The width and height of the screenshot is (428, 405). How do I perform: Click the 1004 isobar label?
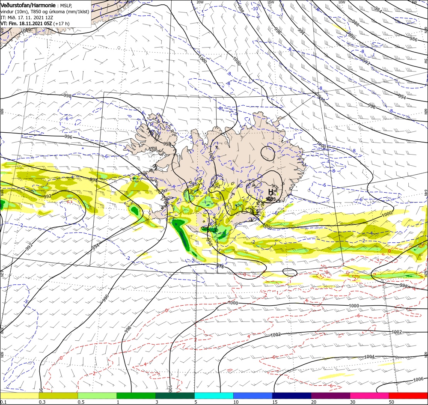(x=369, y=357)
